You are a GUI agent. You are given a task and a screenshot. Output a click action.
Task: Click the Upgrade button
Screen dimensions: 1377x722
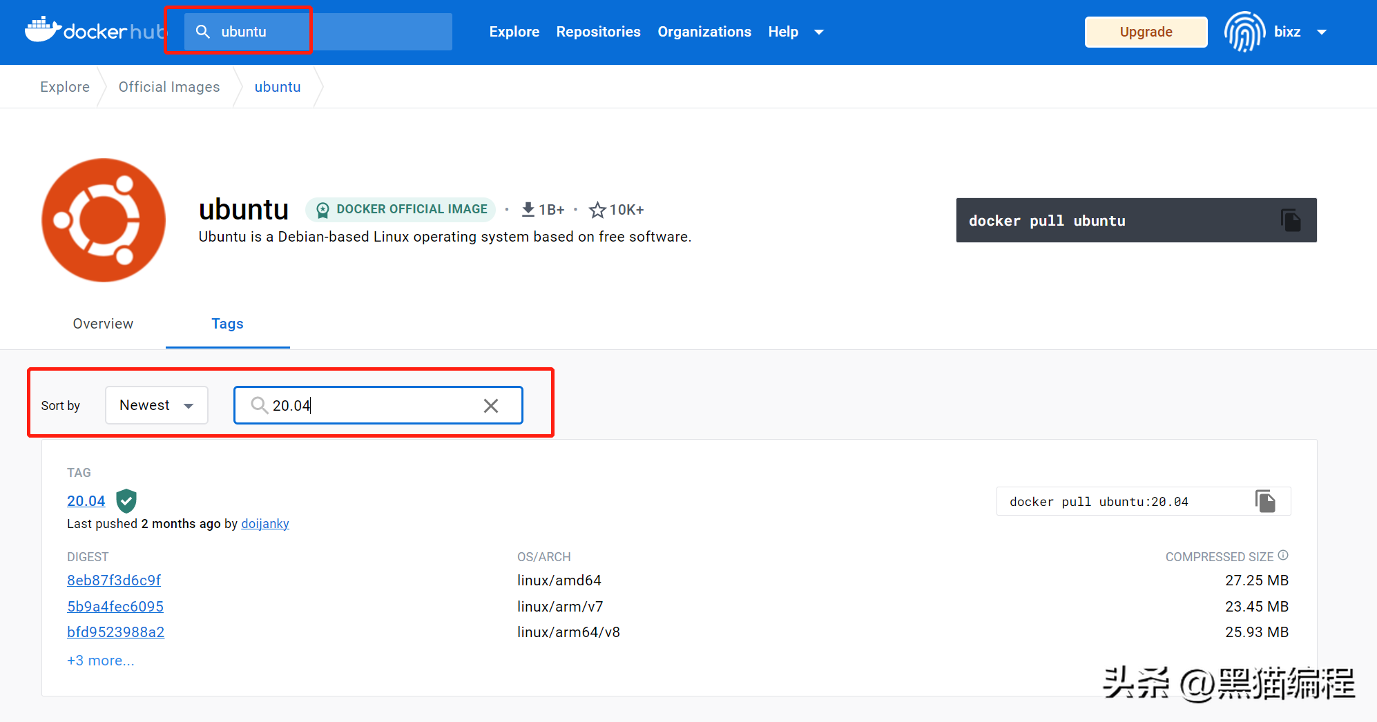[1146, 32]
